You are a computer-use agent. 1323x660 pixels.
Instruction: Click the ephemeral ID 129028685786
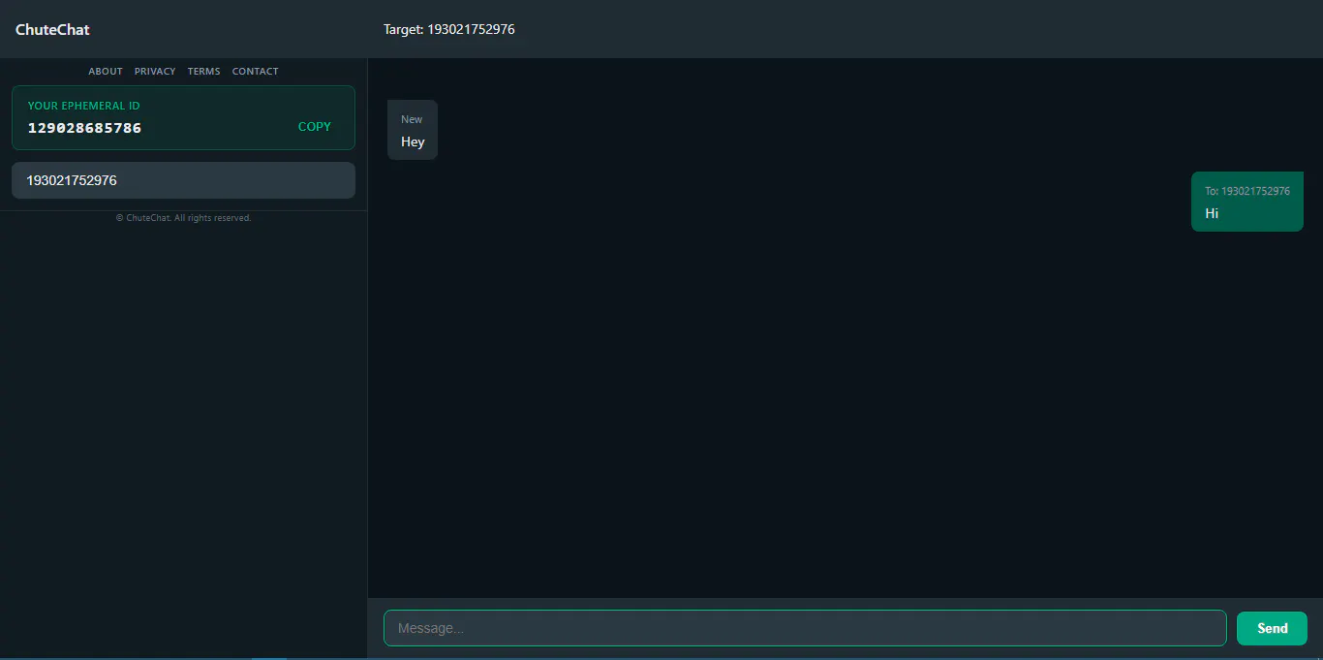(84, 128)
